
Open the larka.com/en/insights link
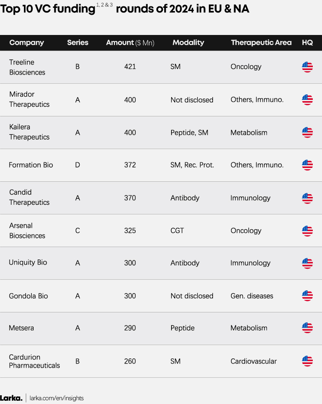pyautogui.click(x=57, y=398)
